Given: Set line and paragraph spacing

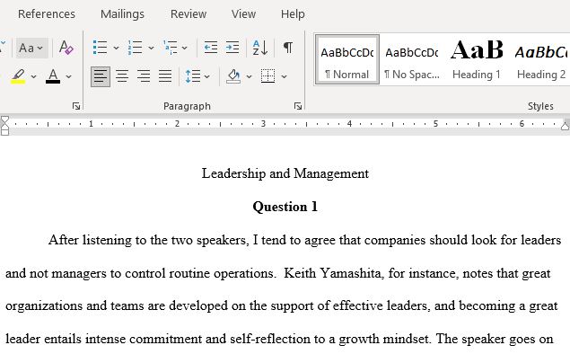Looking at the screenshot, I should 193,76.
